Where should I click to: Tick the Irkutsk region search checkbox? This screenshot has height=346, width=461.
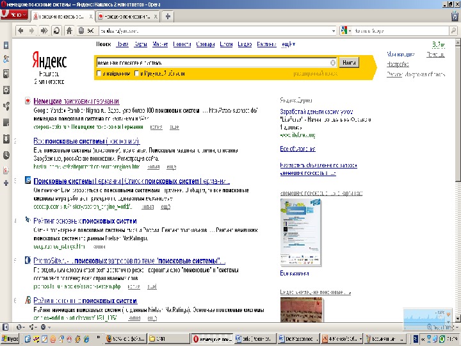(x=136, y=73)
